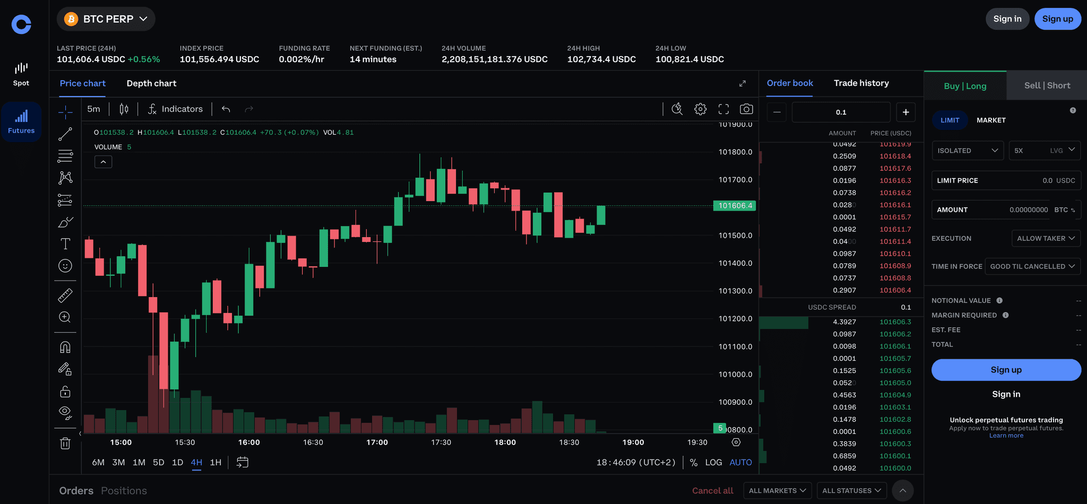Click the Cancel all orders link
This screenshot has width=1087, height=504.
pyautogui.click(x=712, y=491)
